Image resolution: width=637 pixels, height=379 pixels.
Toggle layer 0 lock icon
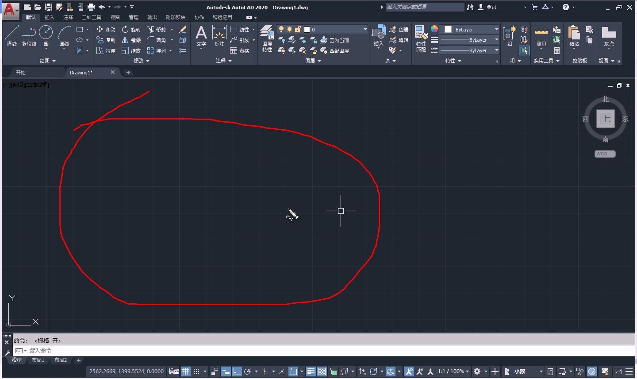point(298,29)
